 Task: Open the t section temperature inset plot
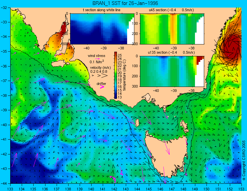click(102, 29)
